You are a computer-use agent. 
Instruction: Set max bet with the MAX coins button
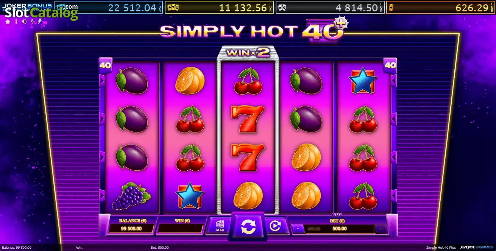tap(220, 226)
